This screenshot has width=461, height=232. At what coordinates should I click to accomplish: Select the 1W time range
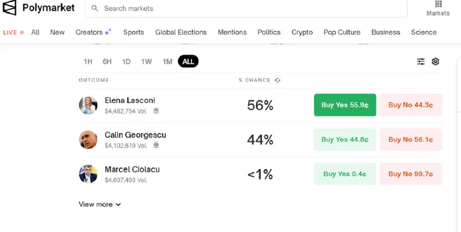pos(146,62)
